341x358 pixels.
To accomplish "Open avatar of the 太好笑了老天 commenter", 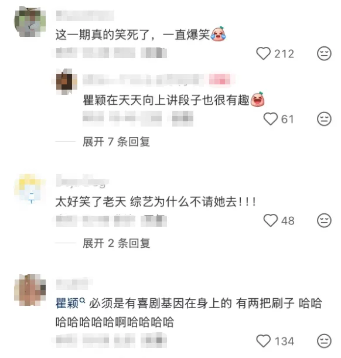I will coord(30,188).
